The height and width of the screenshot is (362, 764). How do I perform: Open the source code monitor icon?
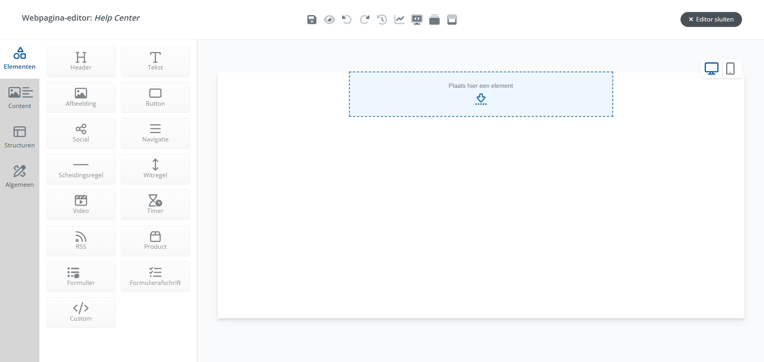[417, 19]
